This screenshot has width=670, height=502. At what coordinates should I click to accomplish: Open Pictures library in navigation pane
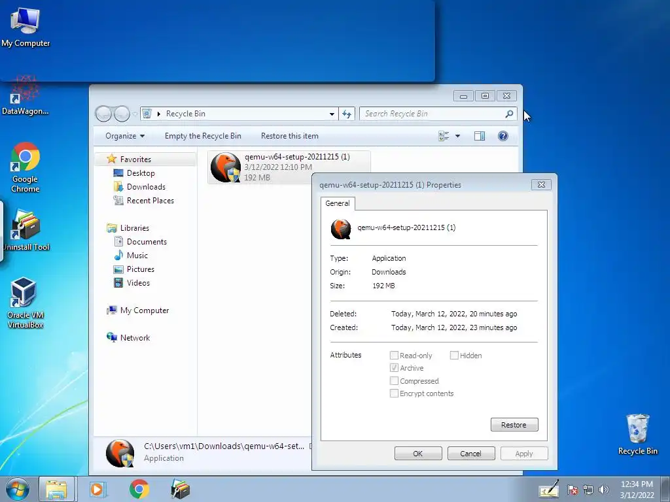pos(140,269)
